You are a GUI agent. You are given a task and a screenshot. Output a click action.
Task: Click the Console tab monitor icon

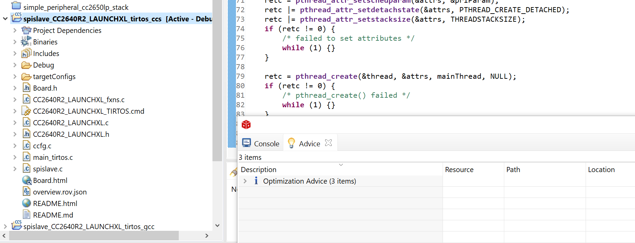coord(247,143)
